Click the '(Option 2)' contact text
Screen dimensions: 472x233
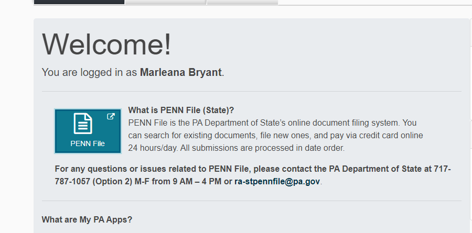112,182
